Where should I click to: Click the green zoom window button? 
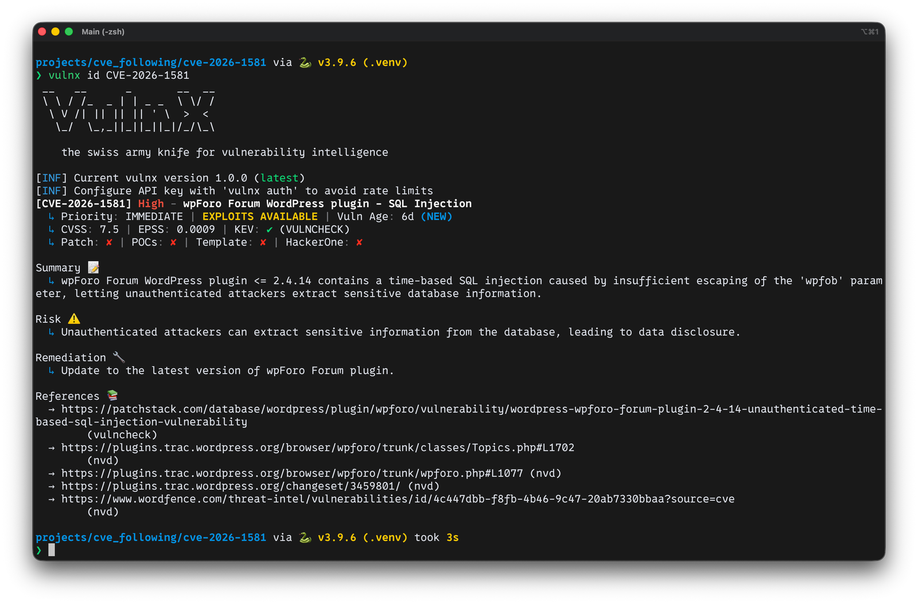(x=69, y=32)
